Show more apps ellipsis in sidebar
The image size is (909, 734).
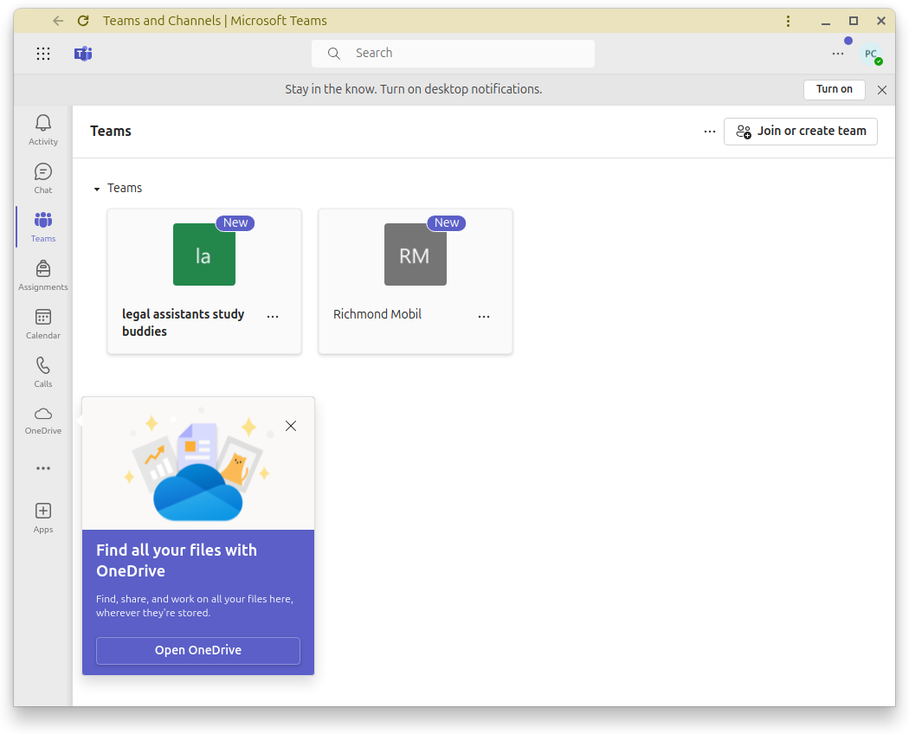pyautogui.click(x=43, y=468)
